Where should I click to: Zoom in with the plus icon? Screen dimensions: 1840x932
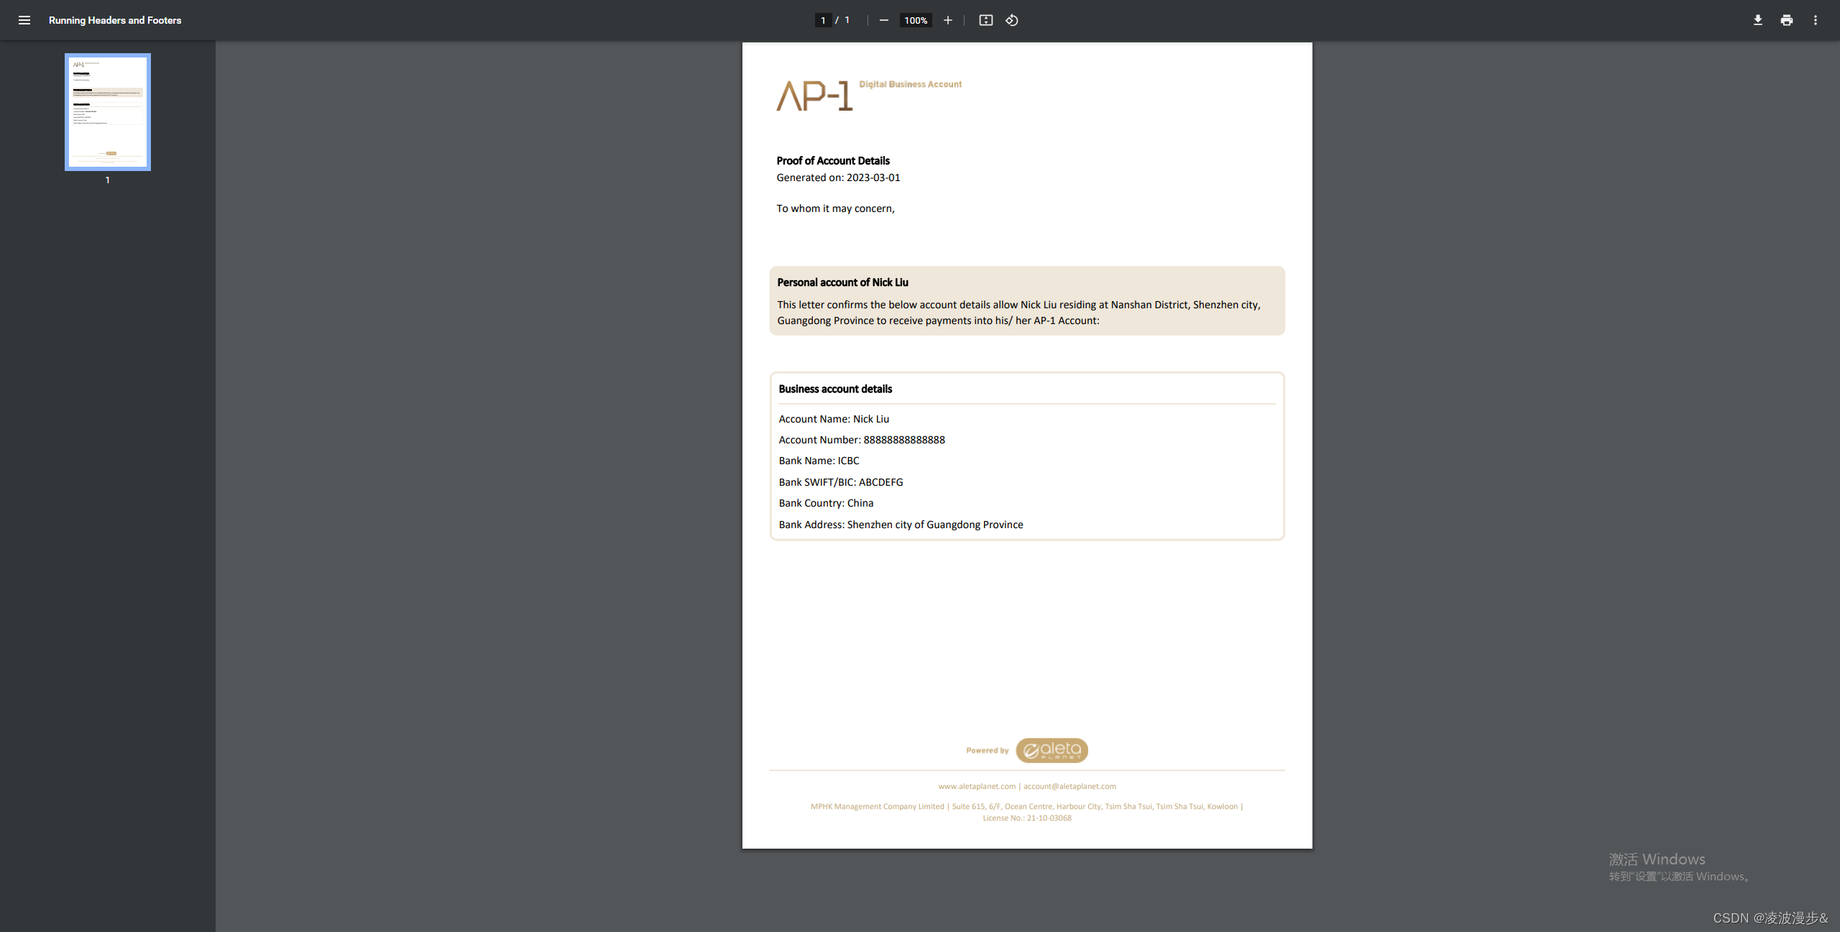[948, 20]
